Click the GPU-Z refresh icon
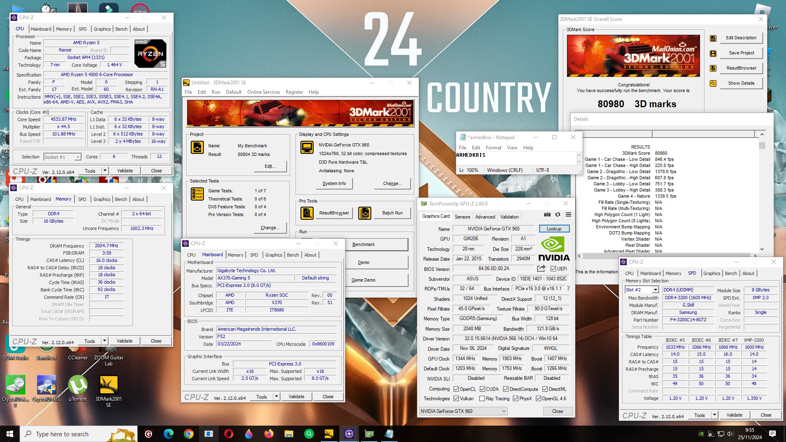The image size is (786, 442). [x=558, y=214]
